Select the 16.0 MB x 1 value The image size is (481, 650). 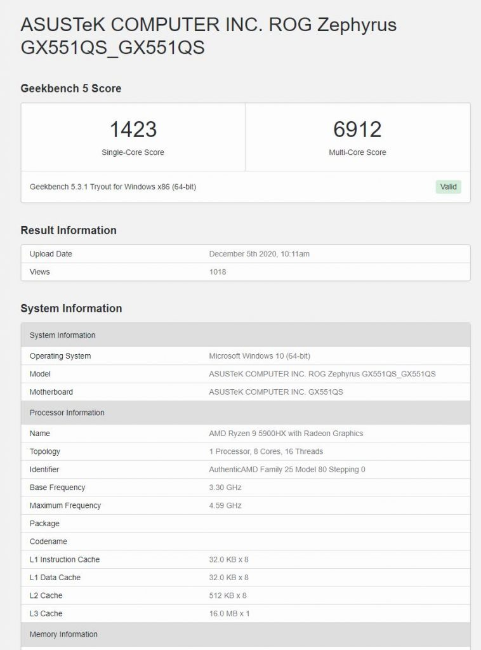[229, 614]
